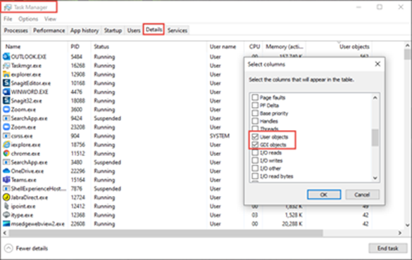Click the WINWORD.EXE process icon

click(6, 92)
